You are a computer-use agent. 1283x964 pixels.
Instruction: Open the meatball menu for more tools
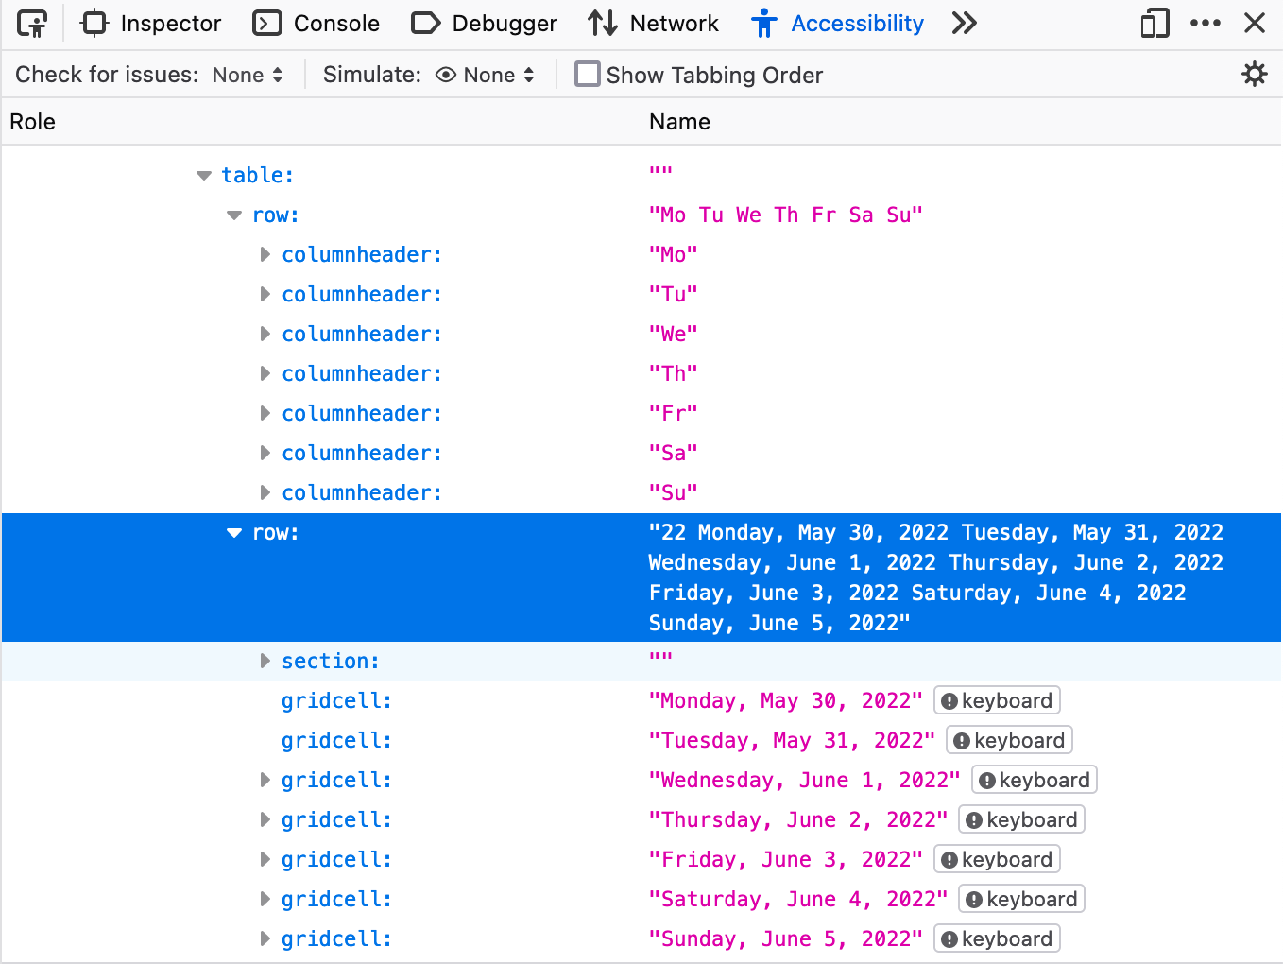point(1206,23)
